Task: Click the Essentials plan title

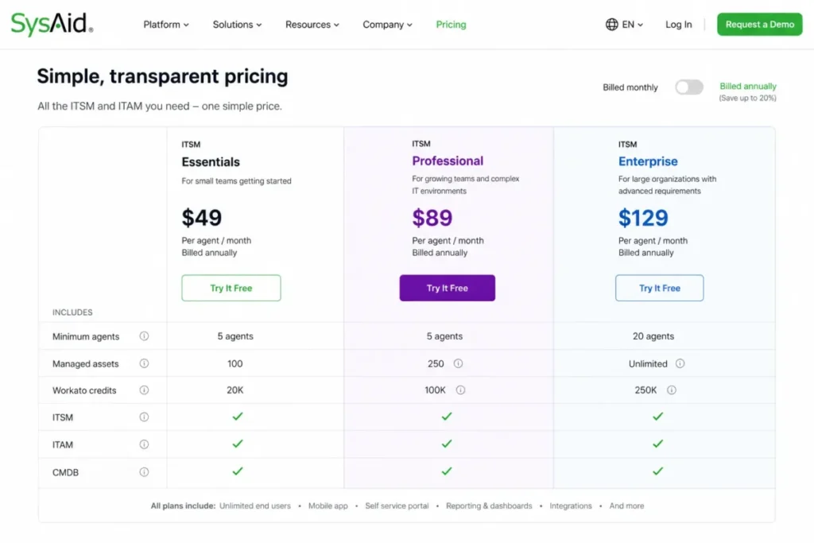Action: point(211,162)
